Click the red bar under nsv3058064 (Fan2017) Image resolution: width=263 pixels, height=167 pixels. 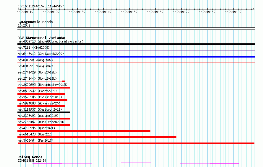136,143
